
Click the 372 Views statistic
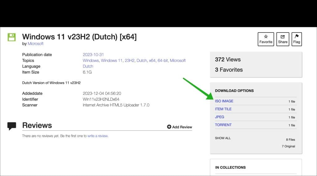228,59
